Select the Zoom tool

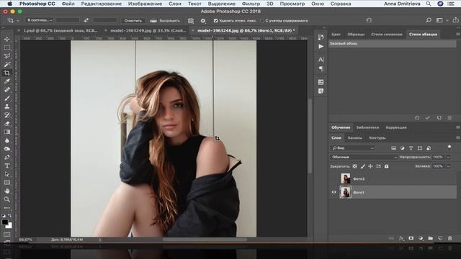[x=7, y=200]
